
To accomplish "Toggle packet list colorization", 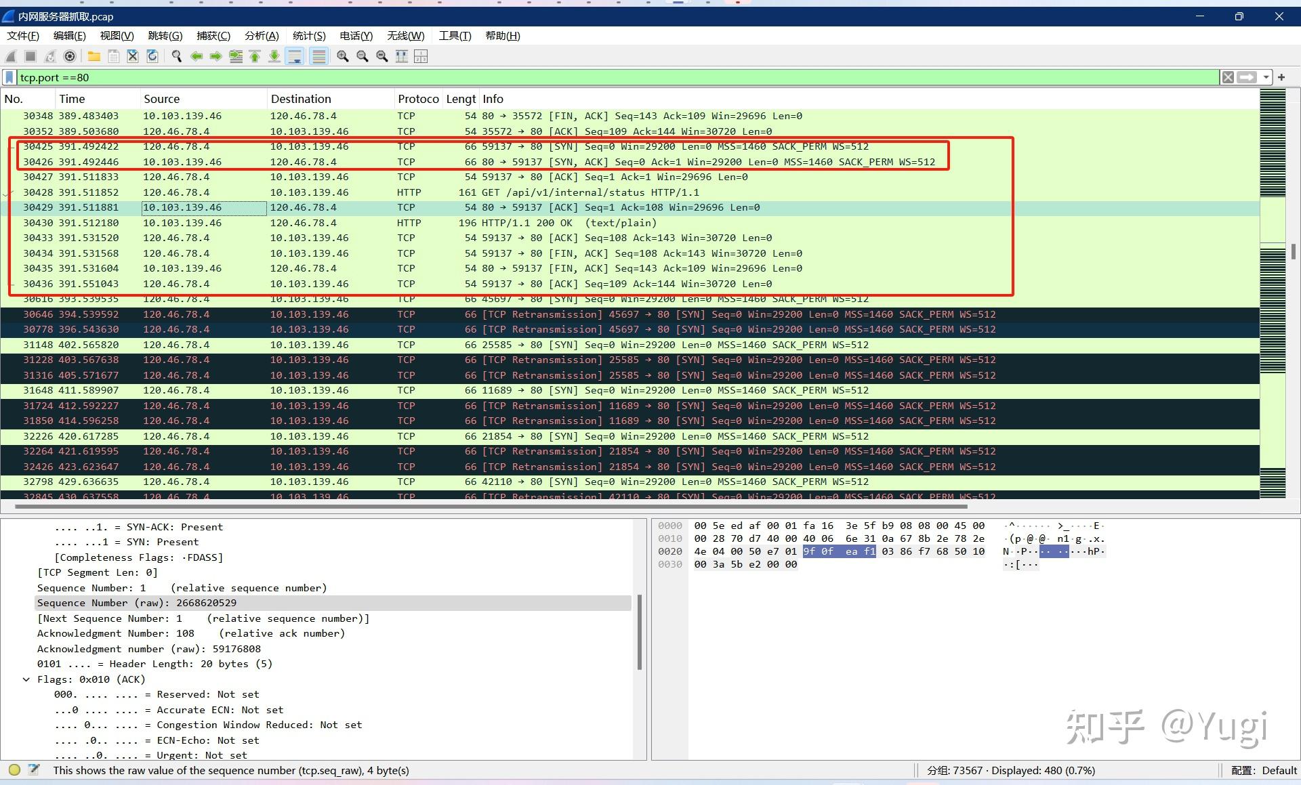I will (318, 56).
